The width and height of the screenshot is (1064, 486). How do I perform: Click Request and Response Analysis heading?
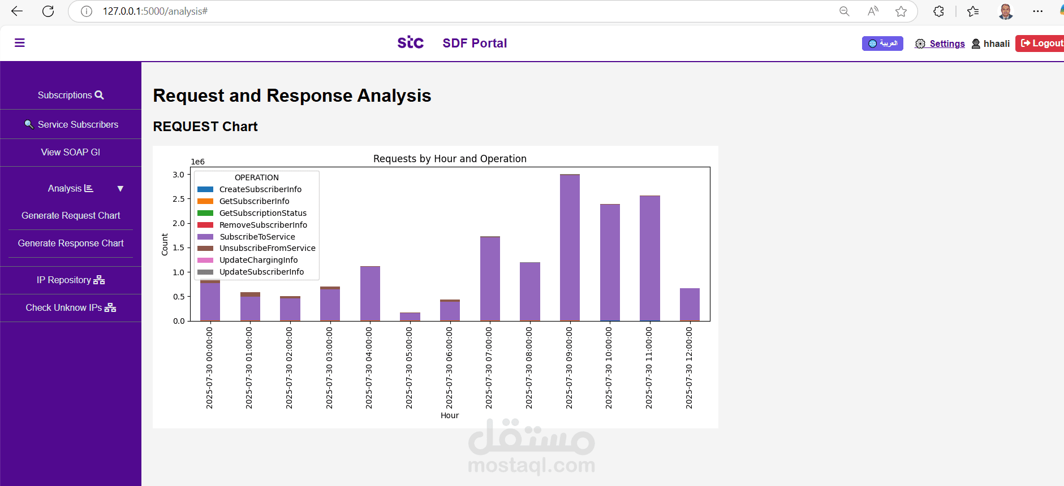coord(292,96)
